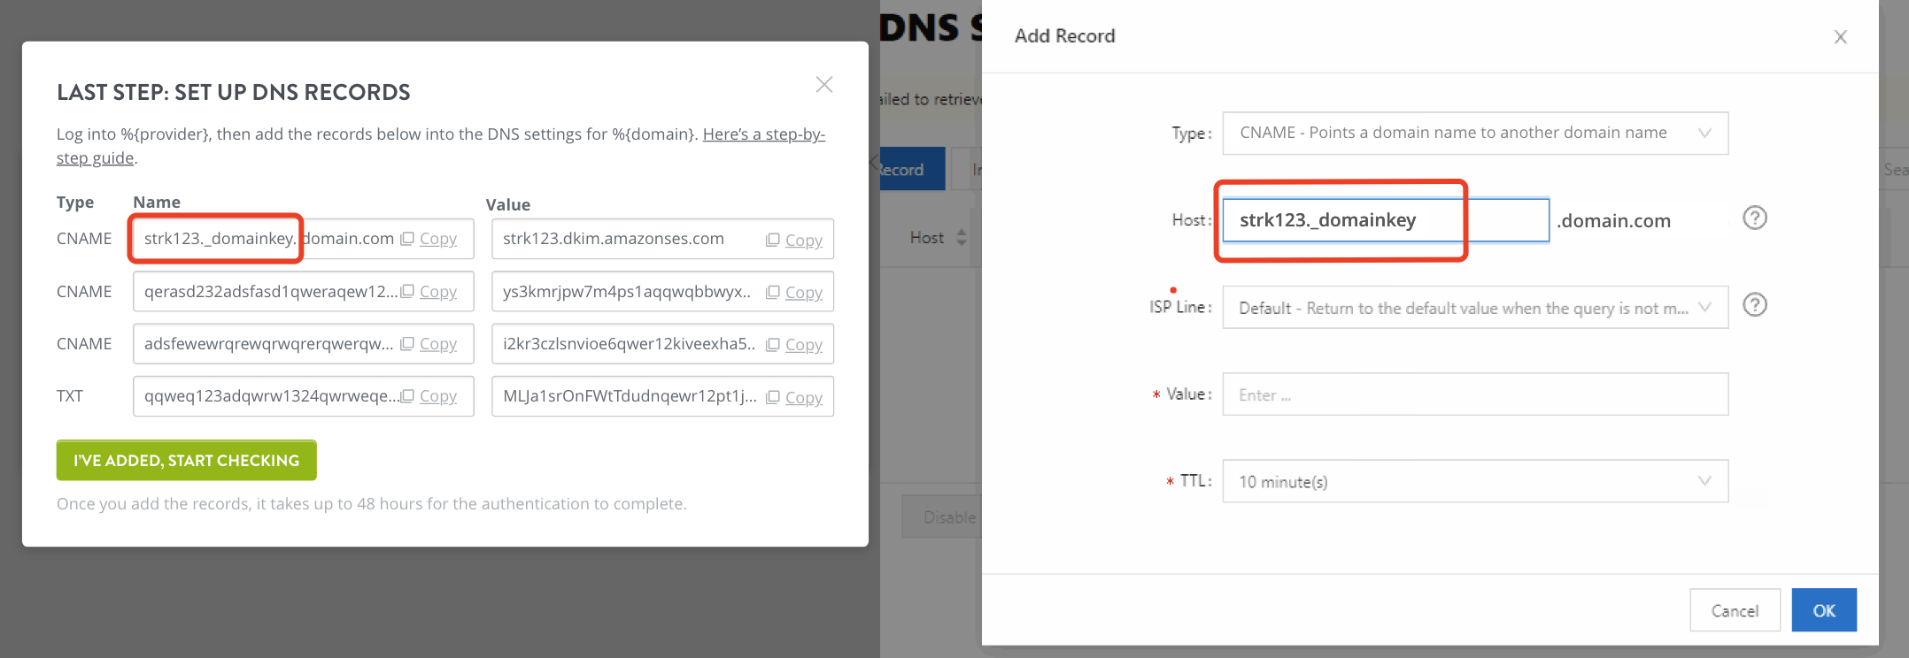Open the ISP Line dropdown
Image resolution: width=1909 pixels, height=658 pixels.
pos(1475,308)
